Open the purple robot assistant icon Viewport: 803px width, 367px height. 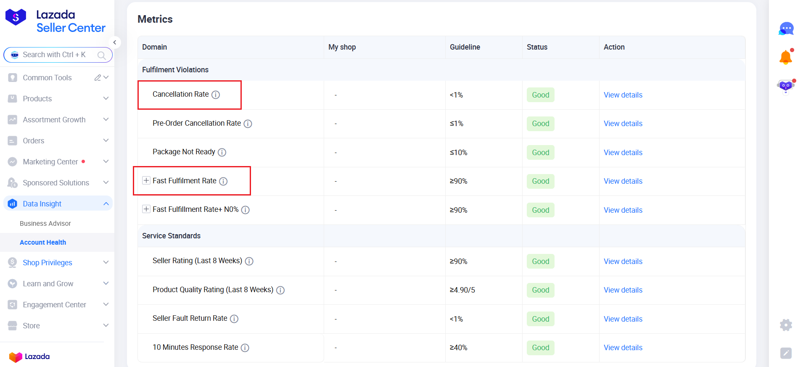pyautogui.click(x=785, y=86)
